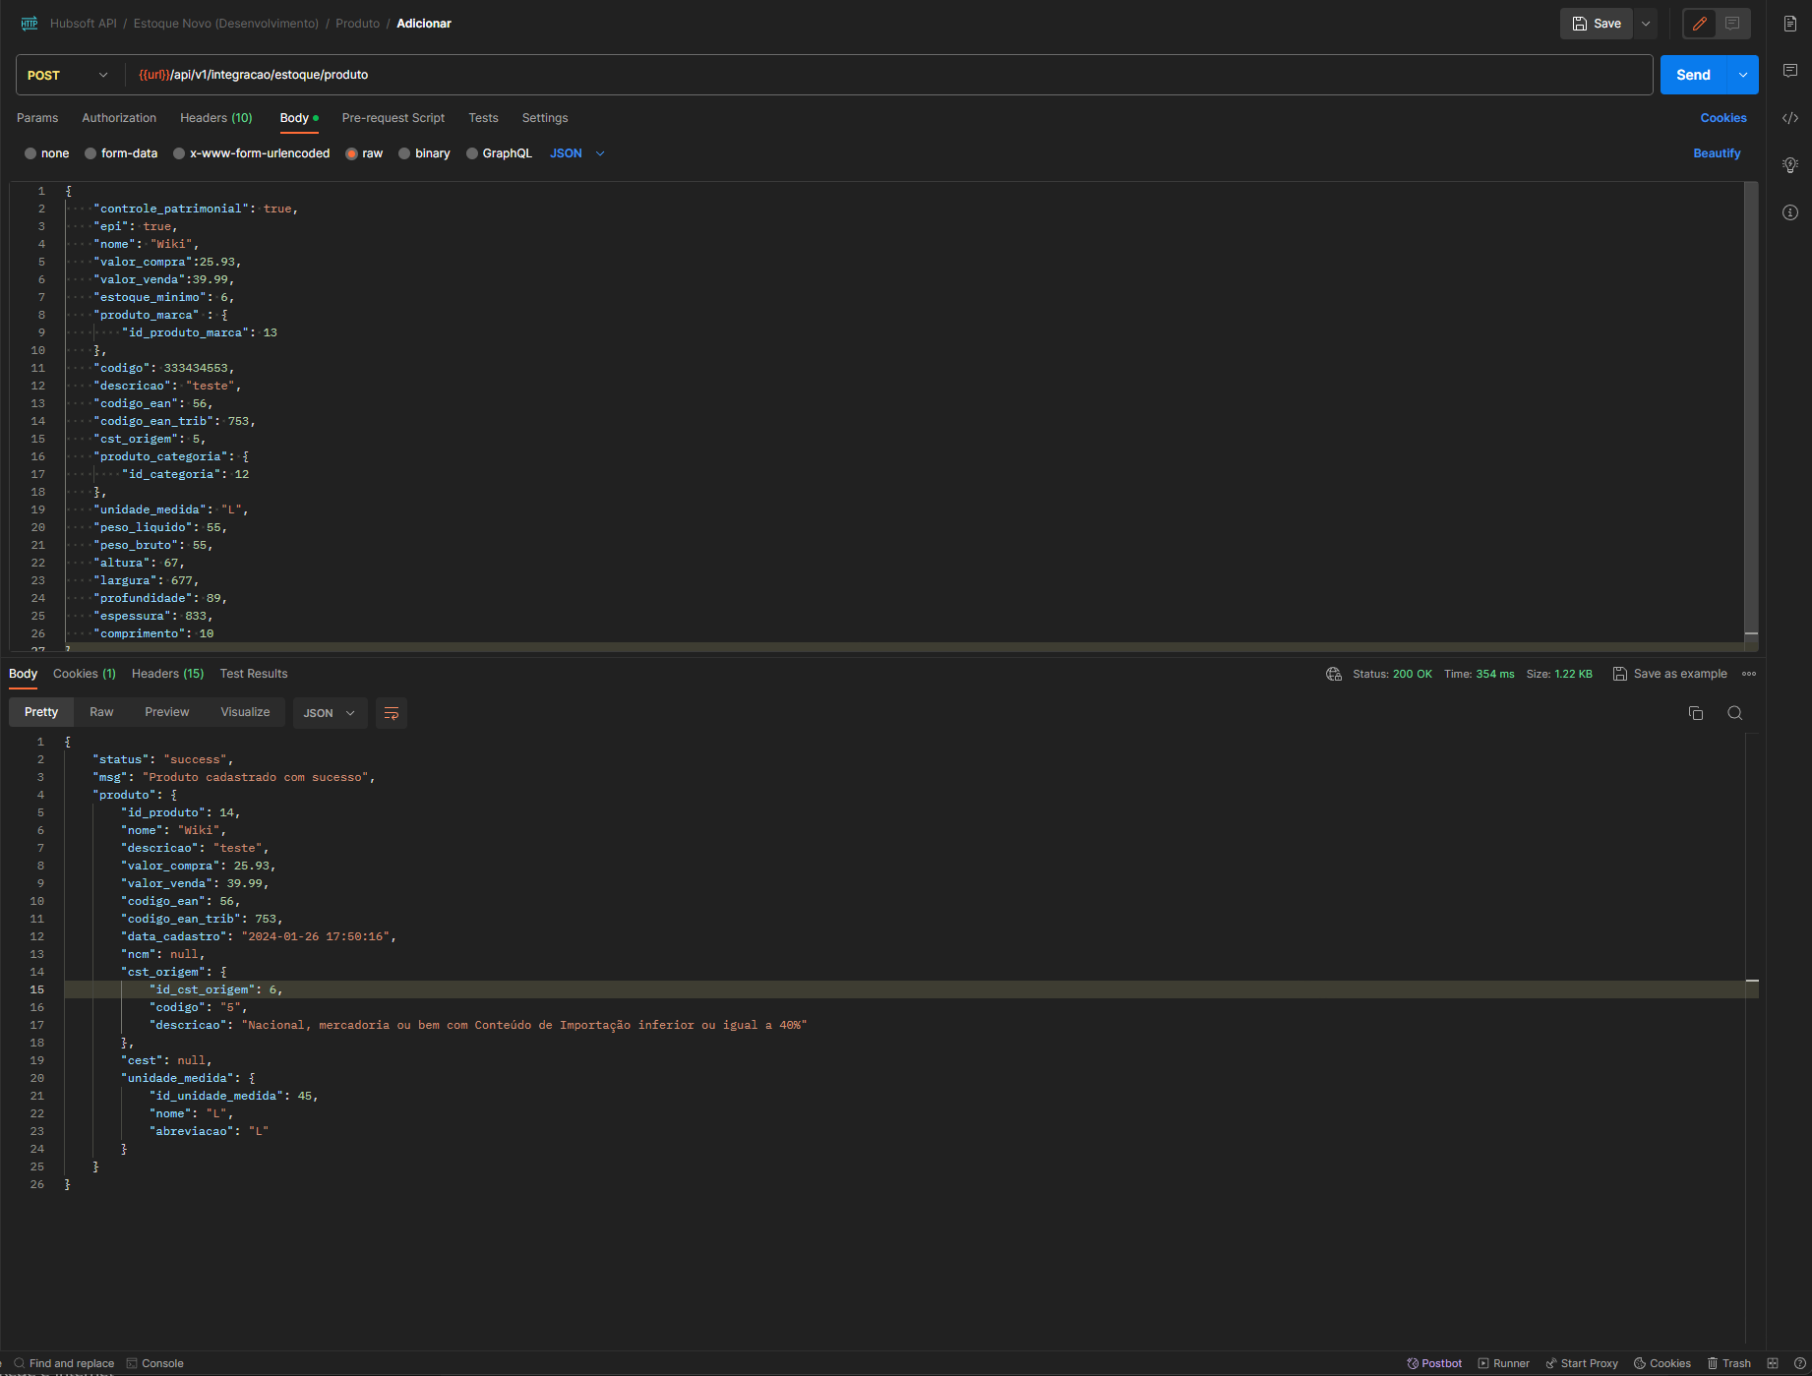Screen dimensions: 1812x1376
Task: Switch response view to Visualize
Action: (245, 712)
